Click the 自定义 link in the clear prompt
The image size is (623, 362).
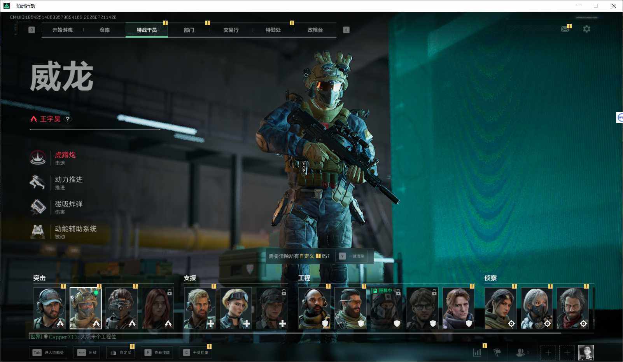[306, 256]
